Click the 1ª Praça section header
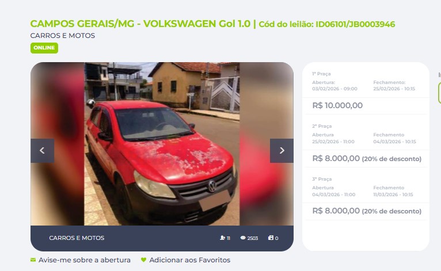The image size is (441, 271). point(321,74)
